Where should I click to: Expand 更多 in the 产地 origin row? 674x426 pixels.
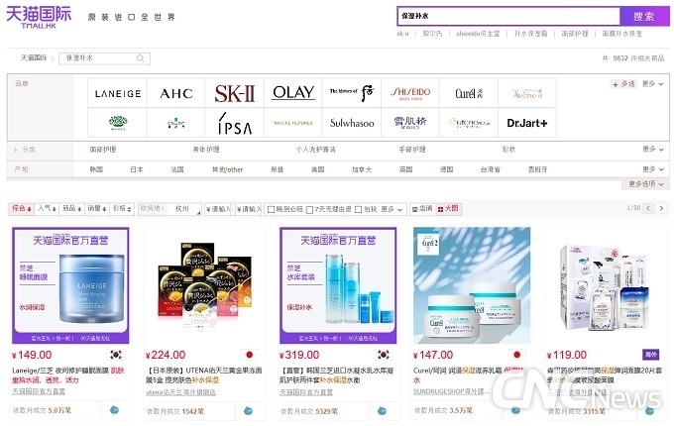pyautogui.click(x=652, y=169)
